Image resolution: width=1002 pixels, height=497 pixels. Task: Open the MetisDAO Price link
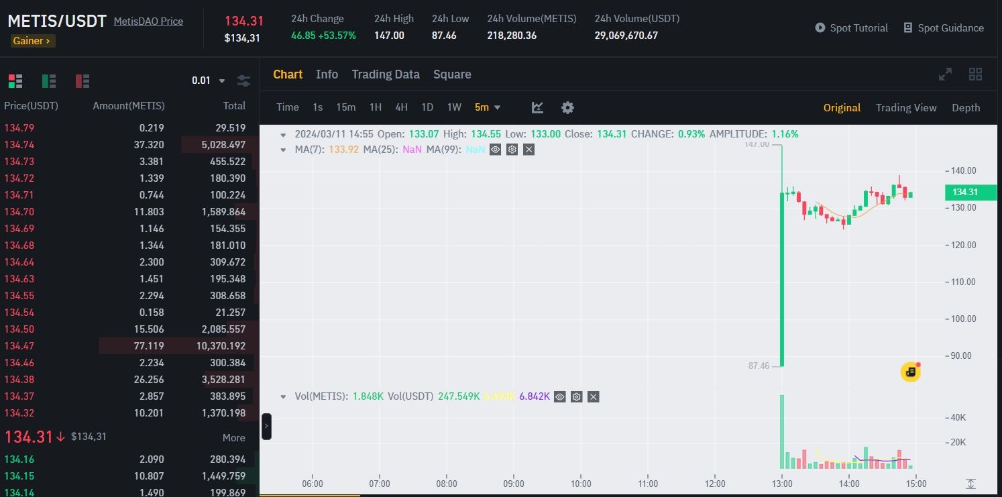[x=148, y=21]
